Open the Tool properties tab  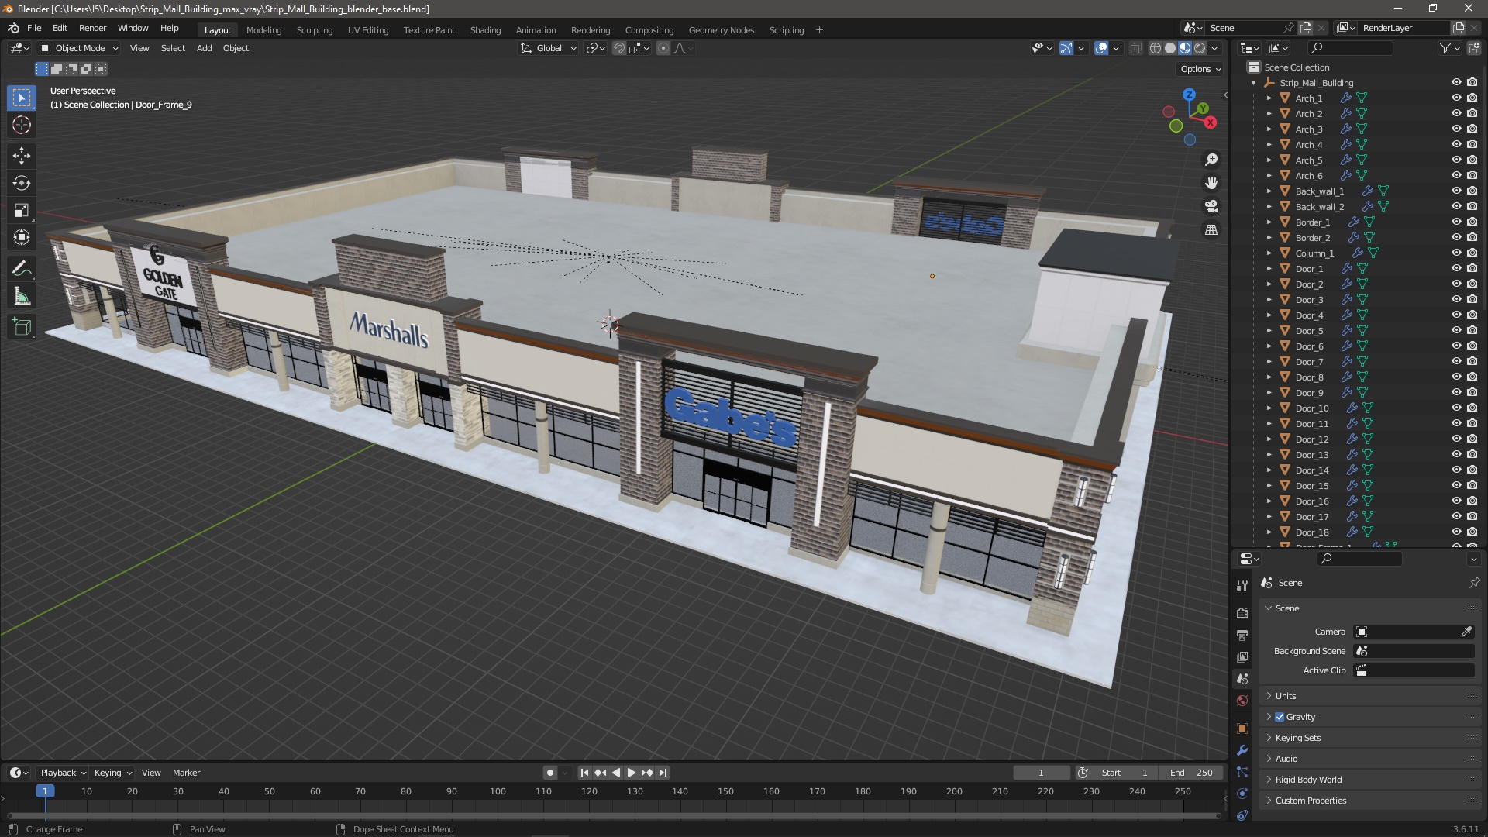pos(1242,585)
